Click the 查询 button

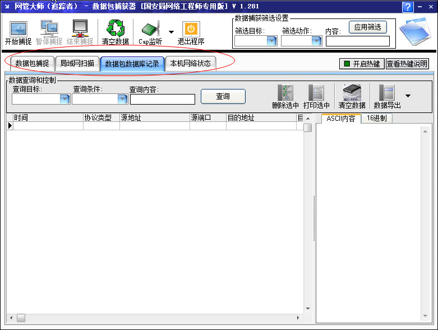[223, 96]
